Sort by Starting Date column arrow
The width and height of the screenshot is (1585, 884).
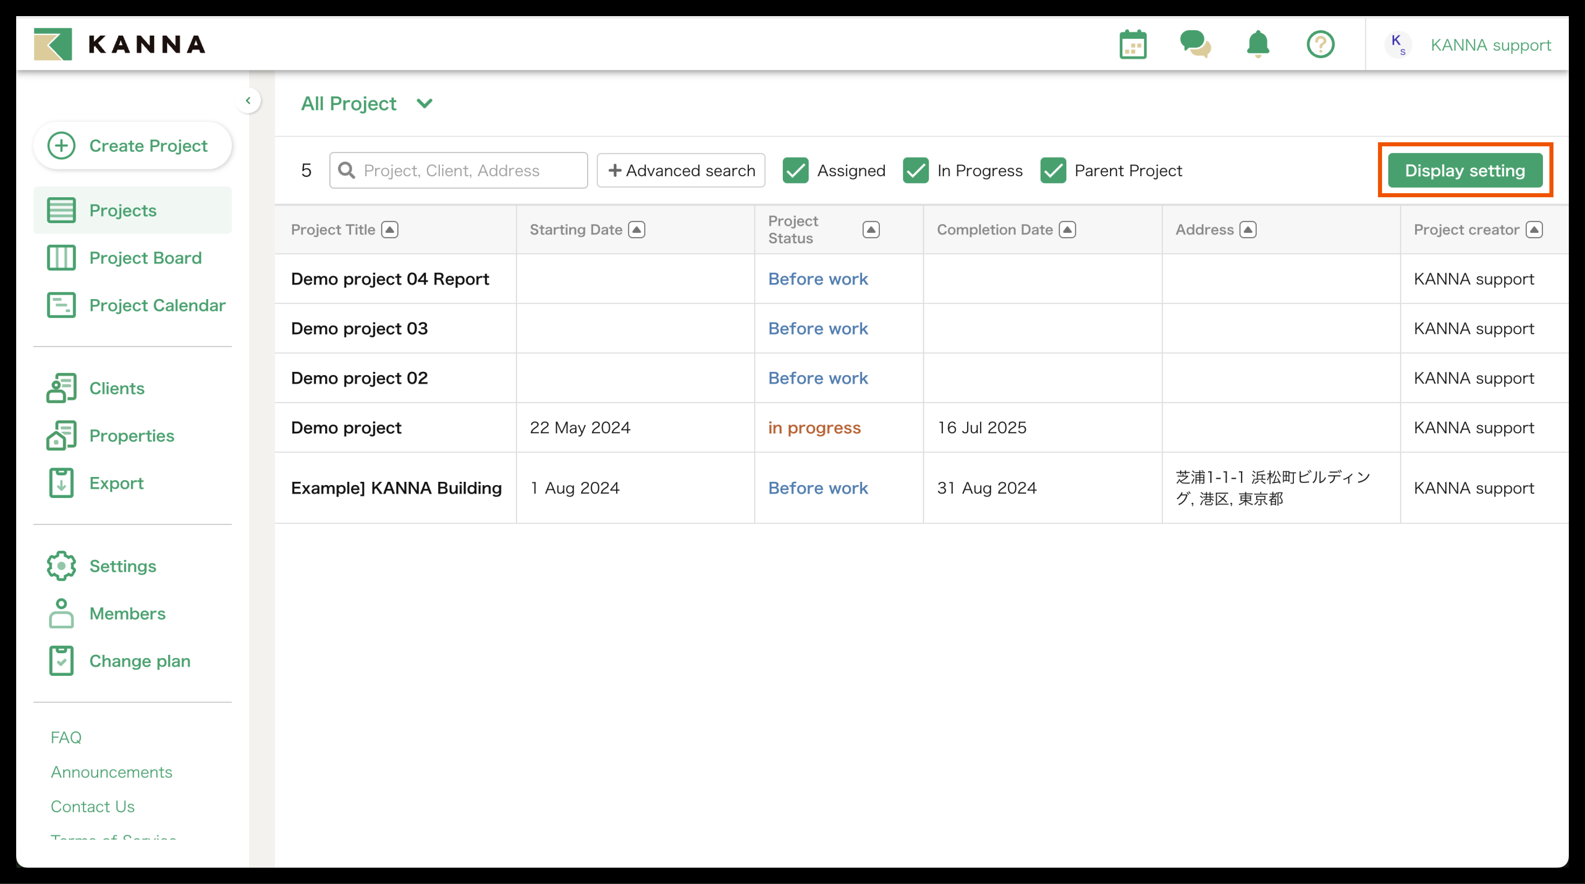point(637,230)
